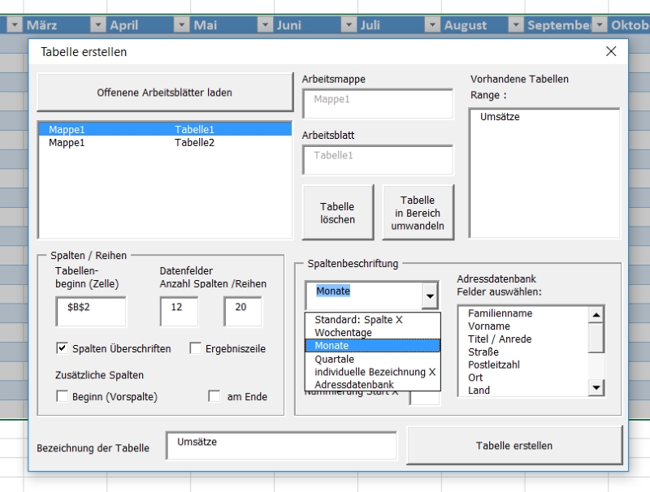The width and height of the screenshot is (650, 492).
Task: Select Mappe1 Tabelle2 list entry
Action: pyautogui.click(x=132, y=143)
